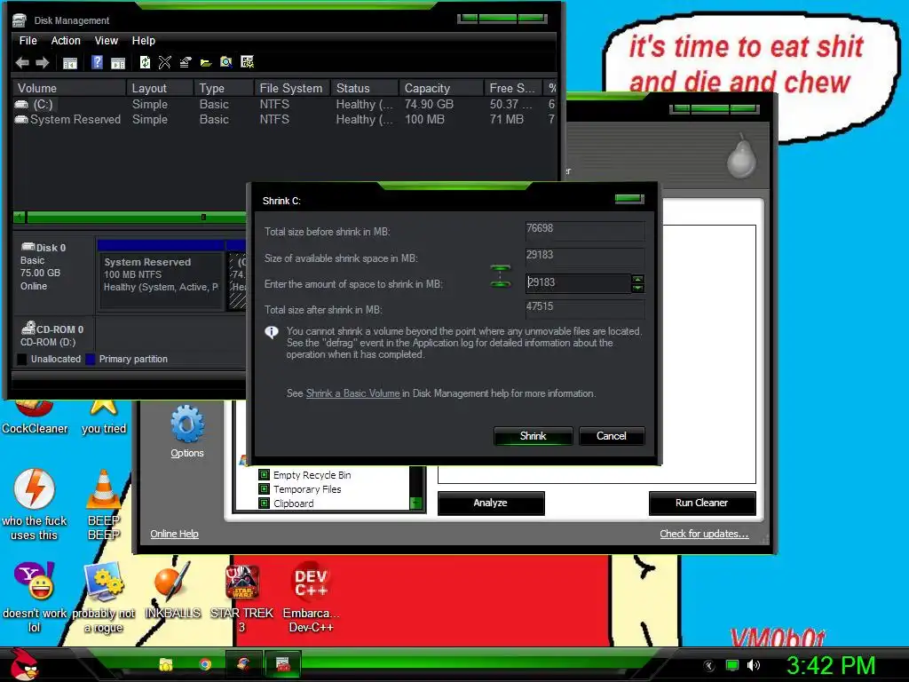909x682 pixels.
Task: Toggle the Temporary Files checkbox
Action: (264, 489)
